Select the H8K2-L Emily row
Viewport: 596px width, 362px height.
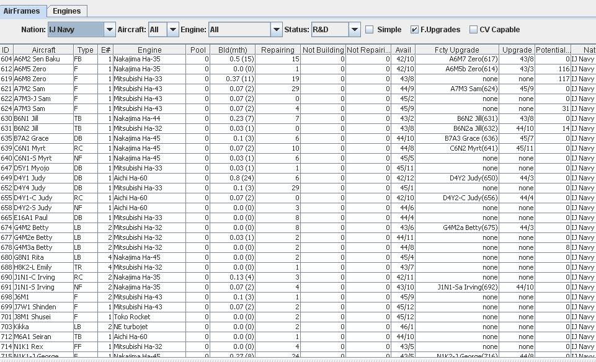click(298, 267)
